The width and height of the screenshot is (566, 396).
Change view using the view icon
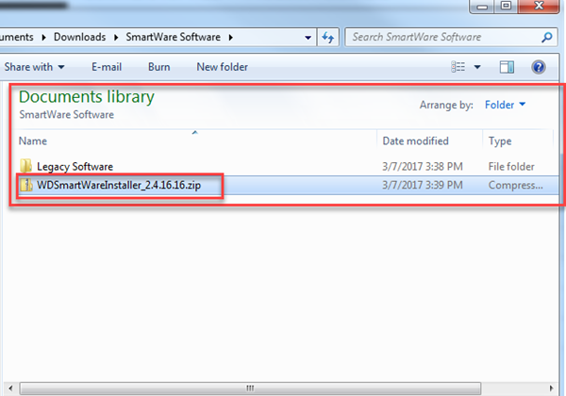pyautogui.click(x=458, y=67)
